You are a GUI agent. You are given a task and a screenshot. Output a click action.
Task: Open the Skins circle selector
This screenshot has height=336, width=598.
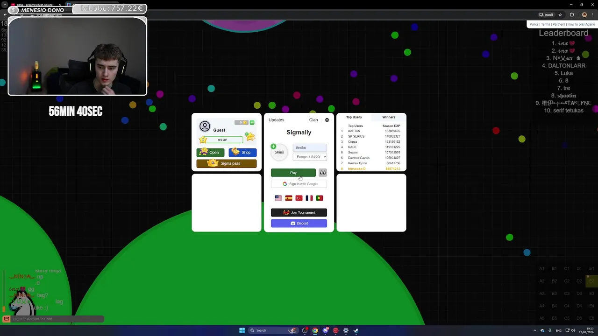coord(279,152)
